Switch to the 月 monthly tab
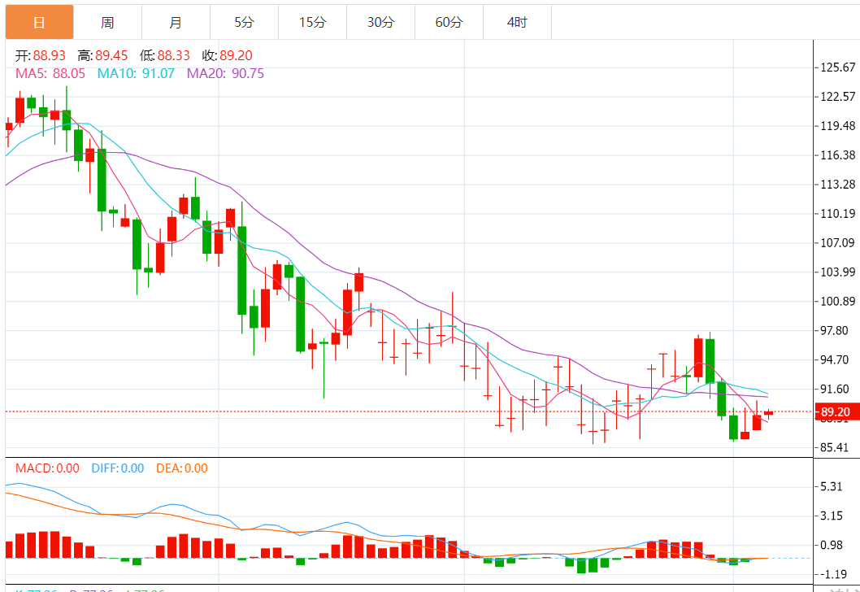The height and width of the screenshot is (592, 860). (176, 23)
